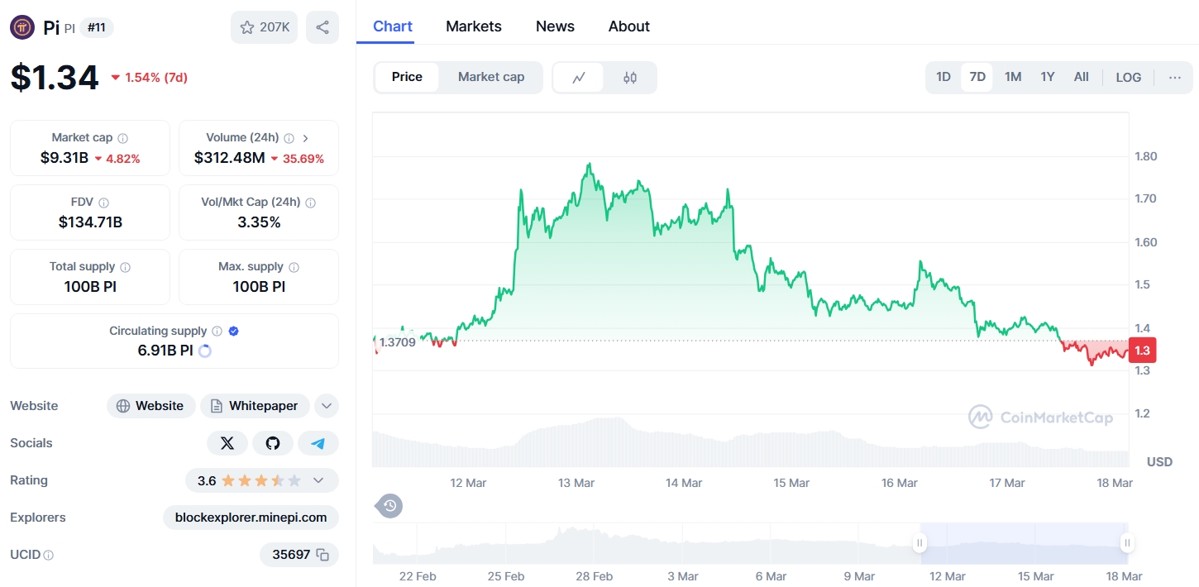1199x587 pixels.
Task: Click UCID info icon
Action: (48, 556)
